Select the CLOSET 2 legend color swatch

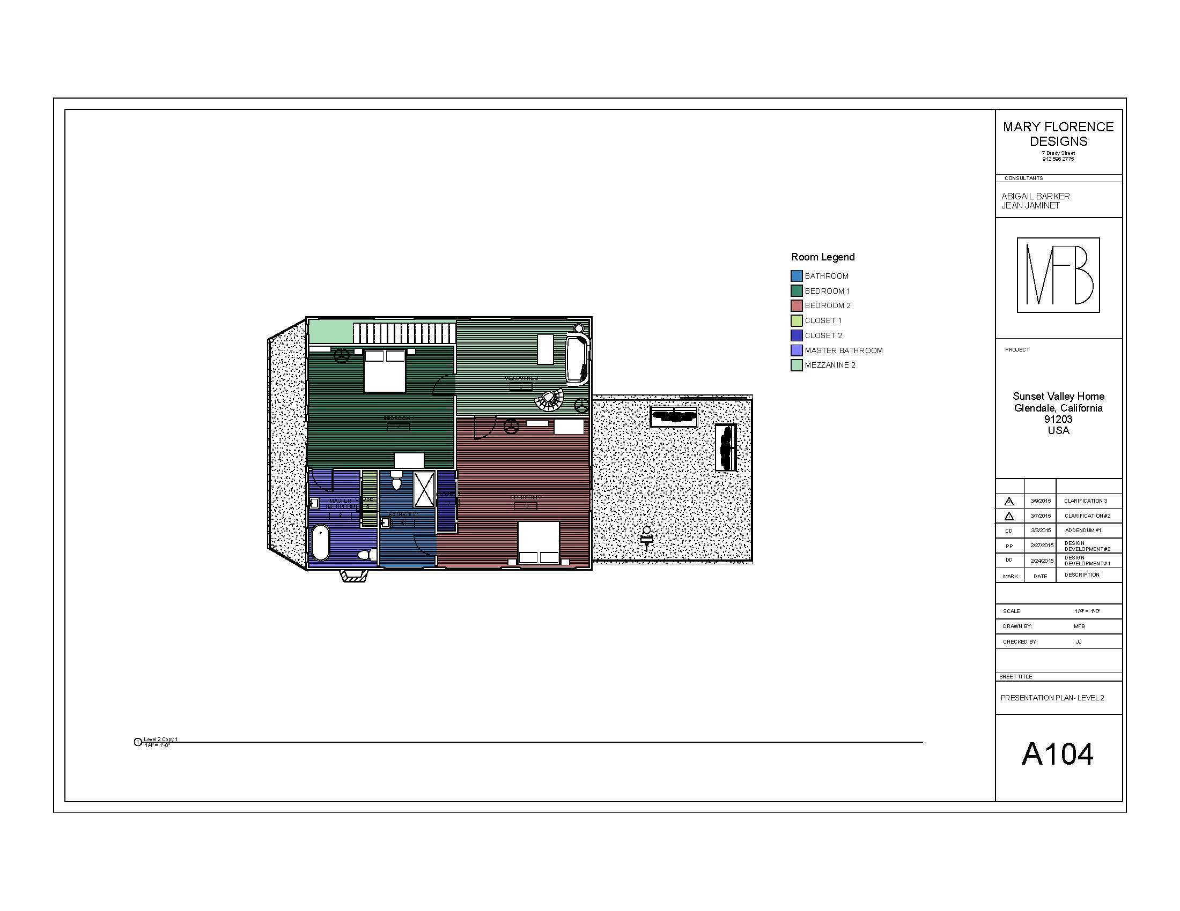click(796, 335)
